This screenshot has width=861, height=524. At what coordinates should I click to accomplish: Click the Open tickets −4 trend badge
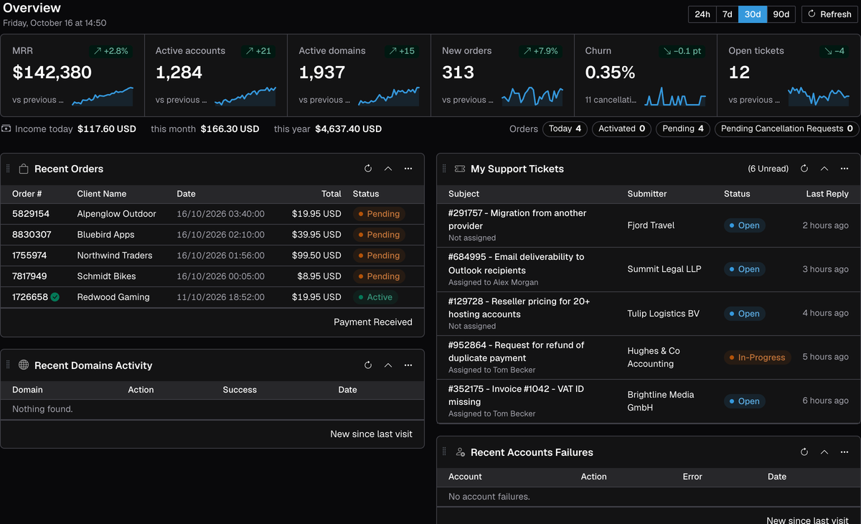[x=834, y=51]
